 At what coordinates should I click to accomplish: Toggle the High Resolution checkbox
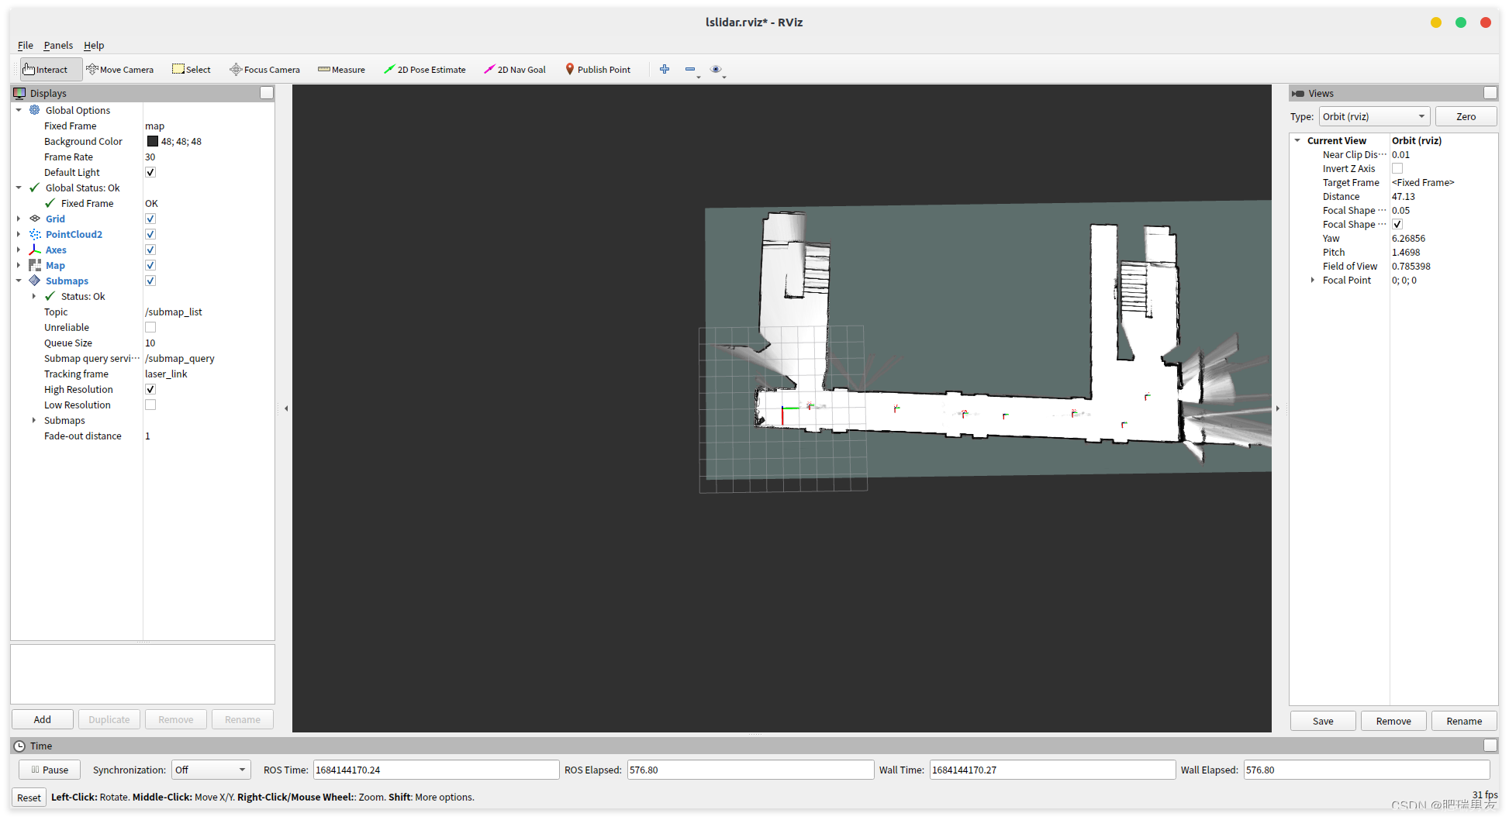[150, 389]
